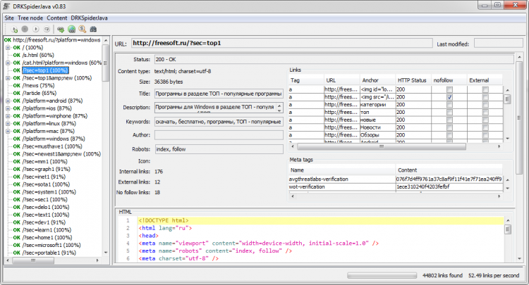Check nofollow box for the категории link
Image resolution: width=529 pixels, height=285 pixels.
click(x=449, y=106)
